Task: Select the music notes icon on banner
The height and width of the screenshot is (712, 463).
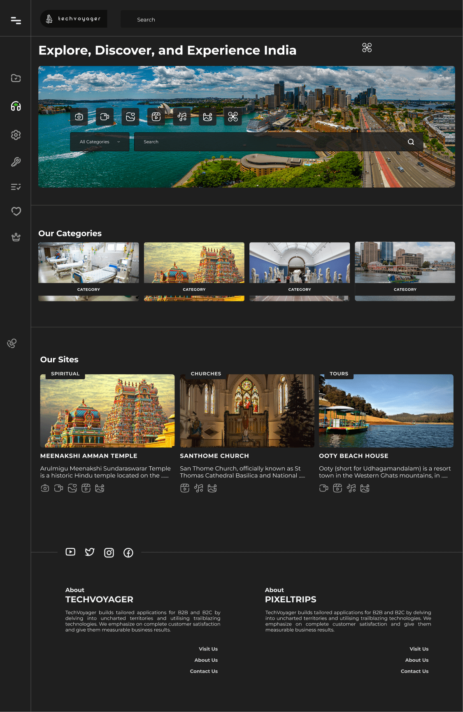Action: tap(182, 117)
